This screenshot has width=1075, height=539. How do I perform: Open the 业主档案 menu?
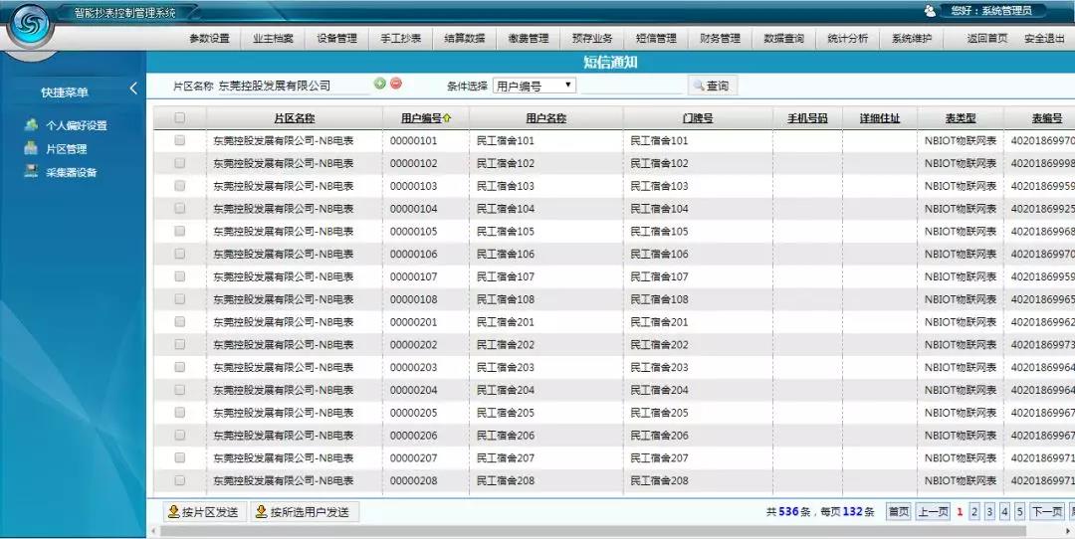(x=273, y=39)
